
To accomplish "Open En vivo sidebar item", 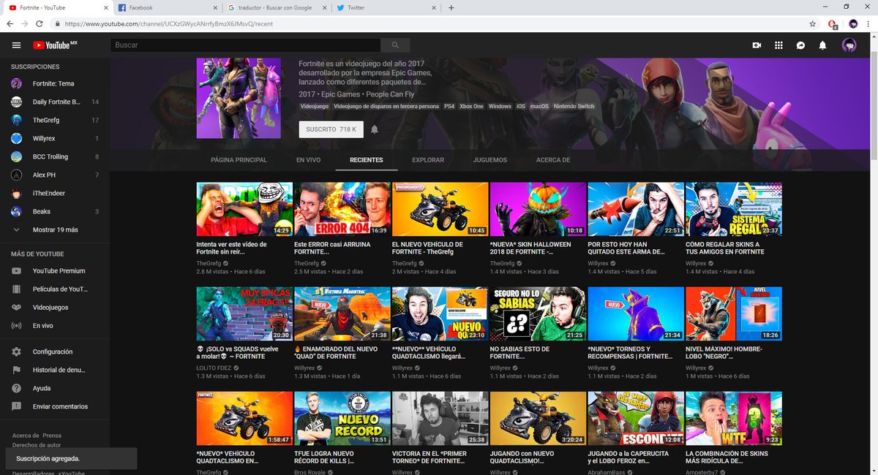I will click(x=55, y=326).
